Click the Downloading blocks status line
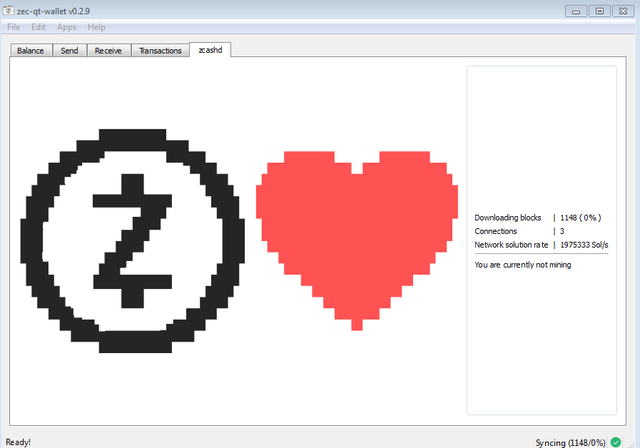Image resolution: width=640 pixels, height=448 pixels. 508,218
